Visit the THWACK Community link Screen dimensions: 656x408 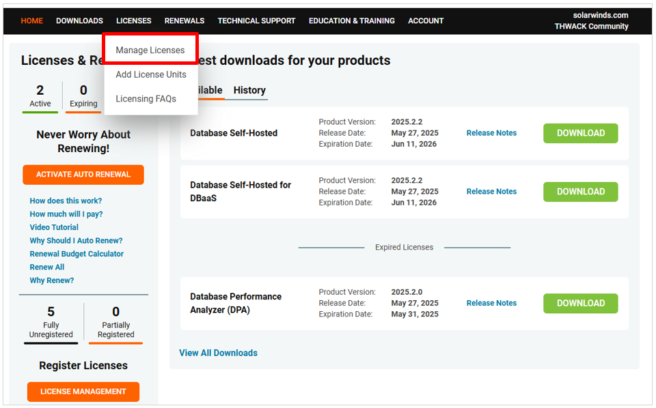tap(592, 27)
